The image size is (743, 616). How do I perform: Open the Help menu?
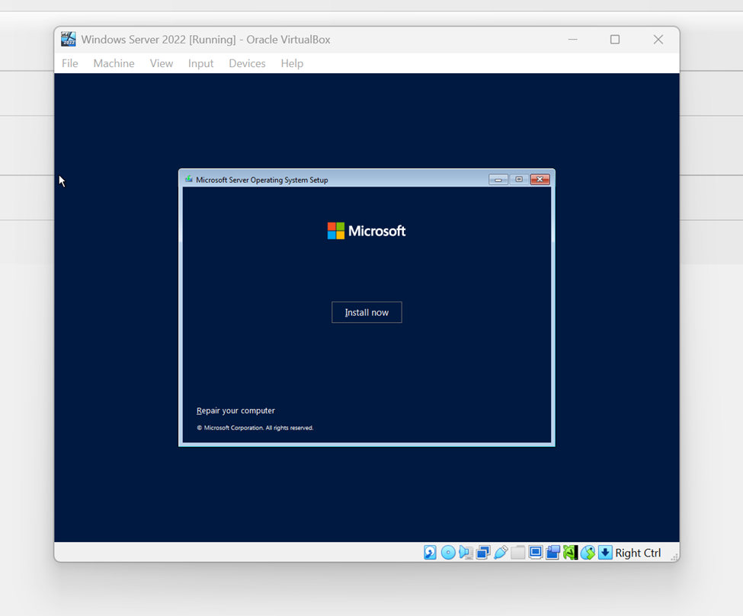coord(292,63)
